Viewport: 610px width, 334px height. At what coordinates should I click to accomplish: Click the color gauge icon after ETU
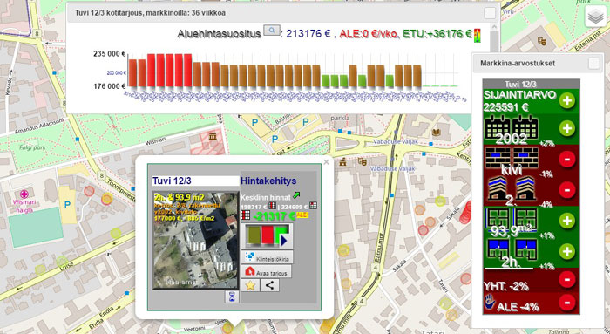click(x=477, y=35)
